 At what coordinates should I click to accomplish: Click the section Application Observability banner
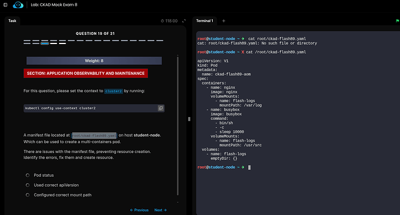click(x=86, y=73)
